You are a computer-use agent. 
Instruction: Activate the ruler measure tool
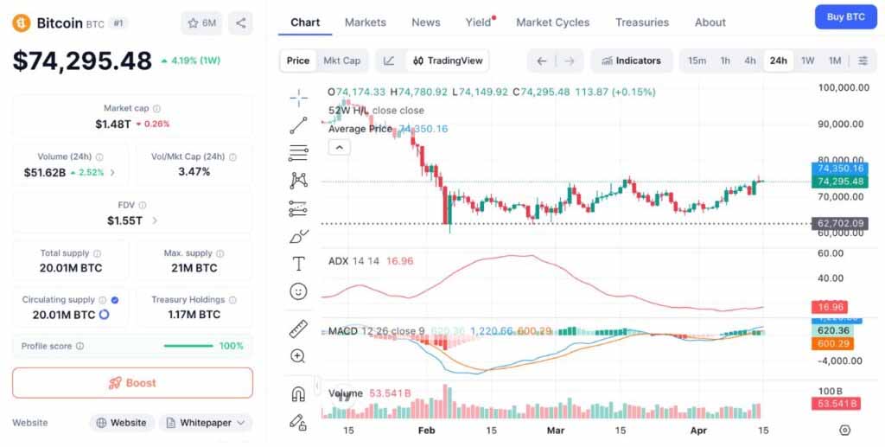pyautogui.click(x=299, y=329)
